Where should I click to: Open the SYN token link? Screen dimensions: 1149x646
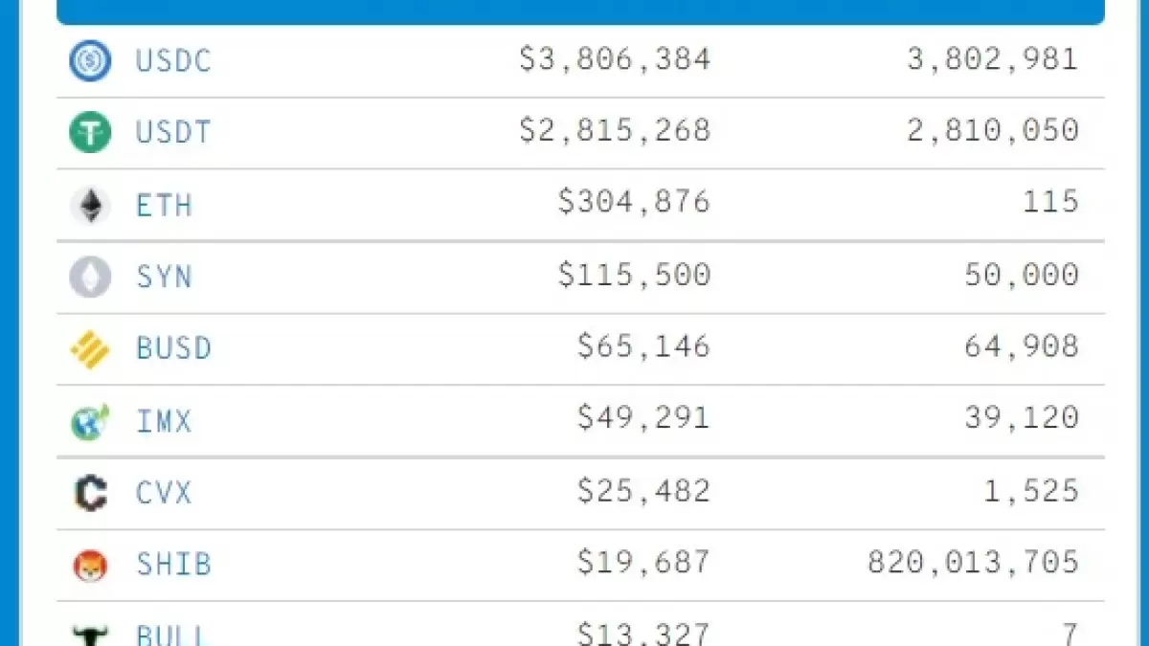164,278
